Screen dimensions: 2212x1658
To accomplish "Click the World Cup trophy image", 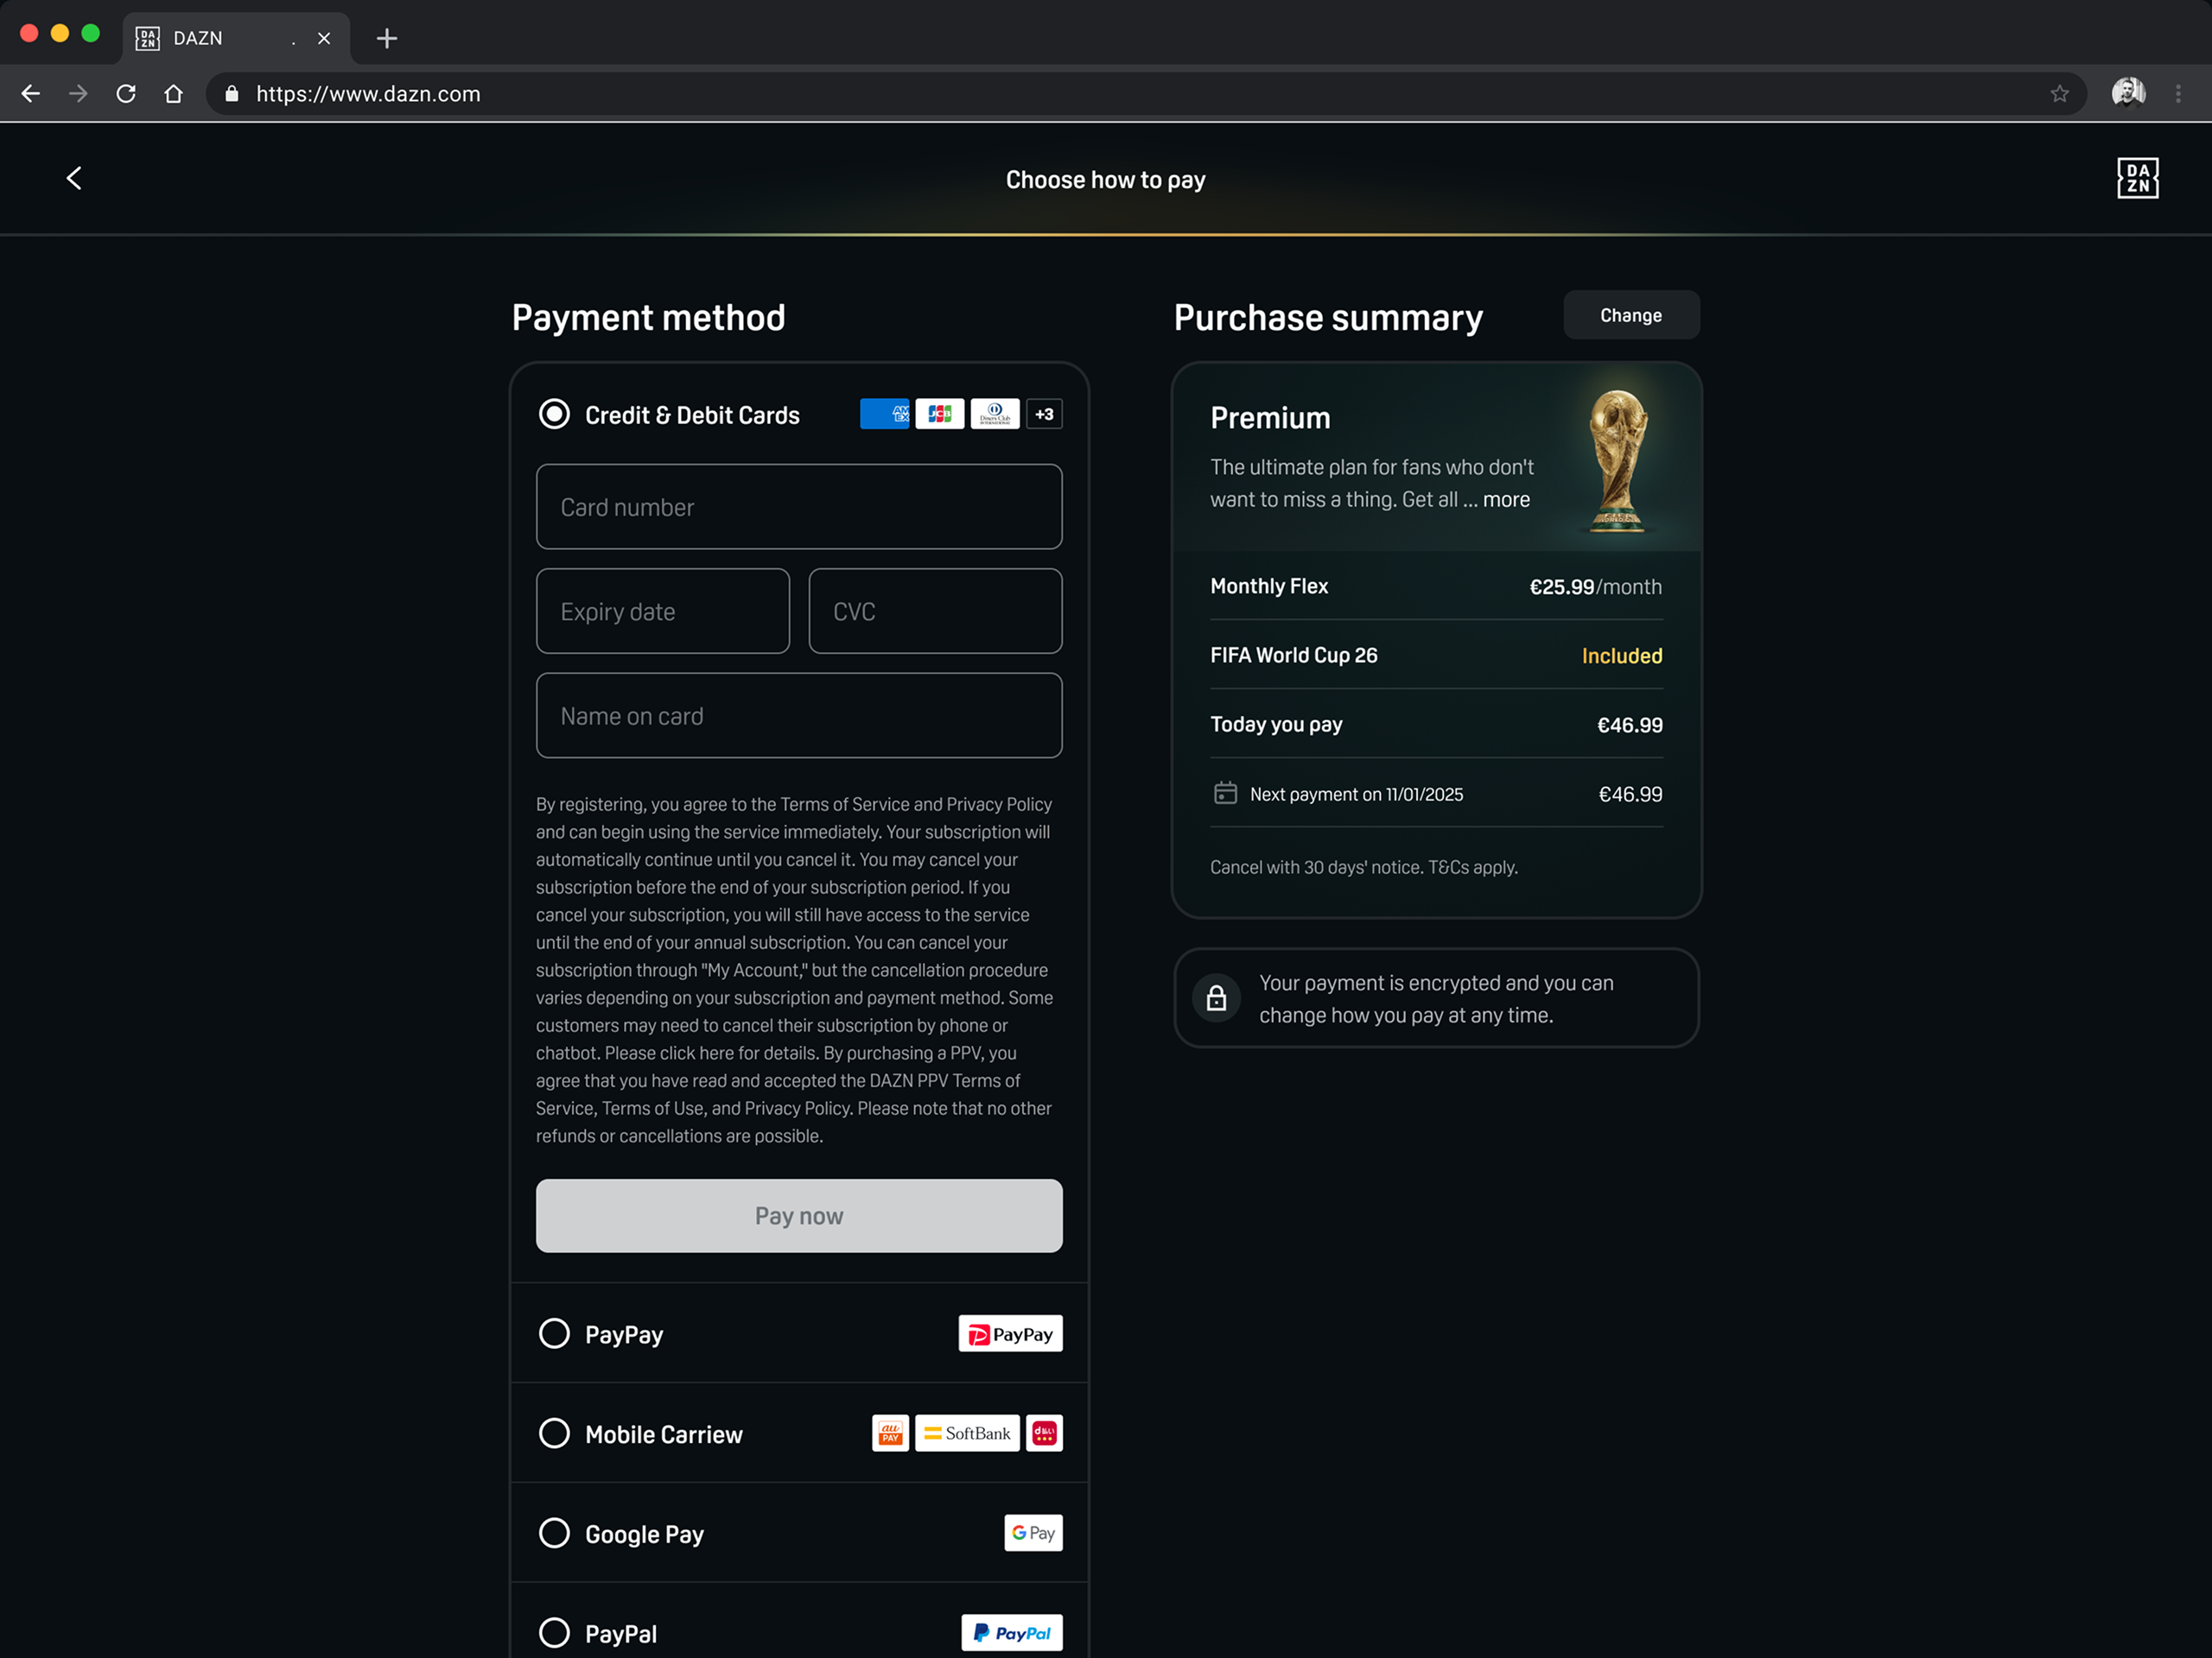I will pyautogui.click(x=1617, y=461).
